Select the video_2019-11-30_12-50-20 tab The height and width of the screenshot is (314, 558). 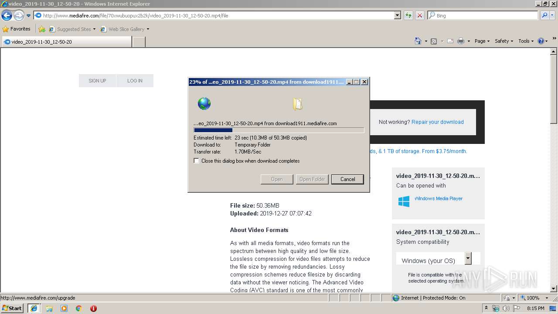(x=67, y=42)
